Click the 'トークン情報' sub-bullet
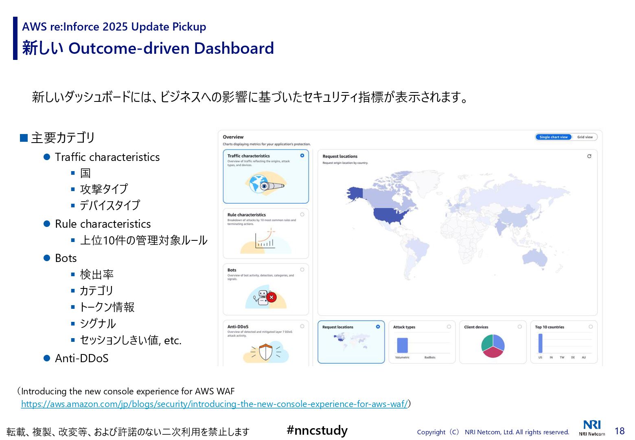Screen dimensions: 635x440 tap(107, 307)
